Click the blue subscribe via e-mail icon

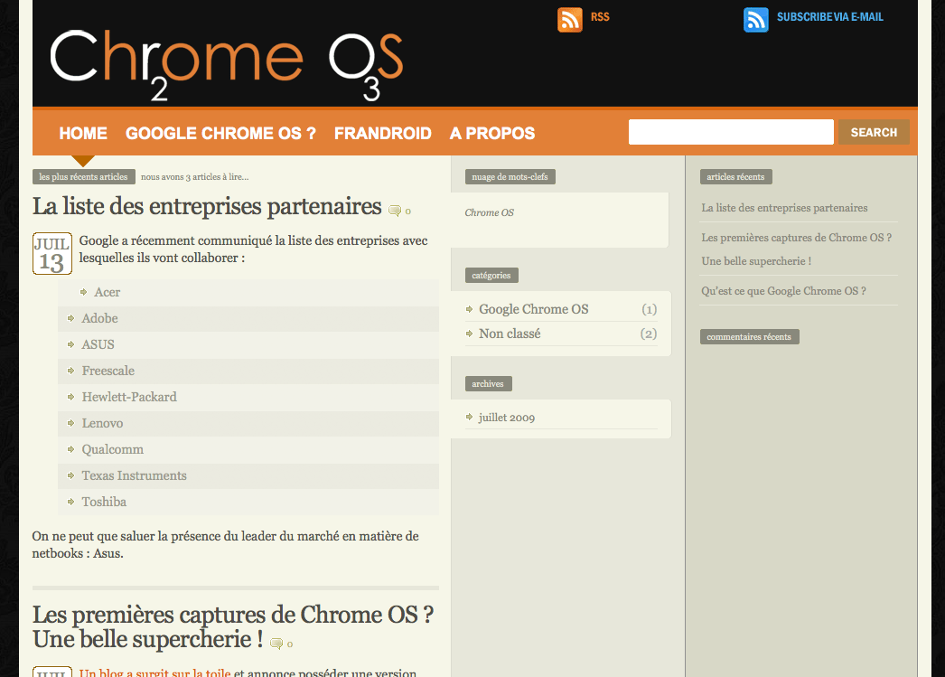point(756,19)
